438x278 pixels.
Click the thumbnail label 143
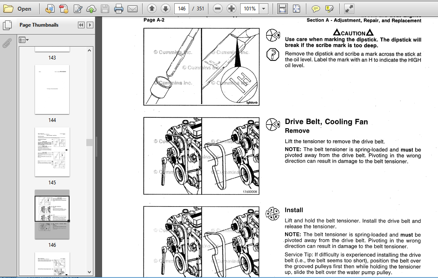point(52,58)
